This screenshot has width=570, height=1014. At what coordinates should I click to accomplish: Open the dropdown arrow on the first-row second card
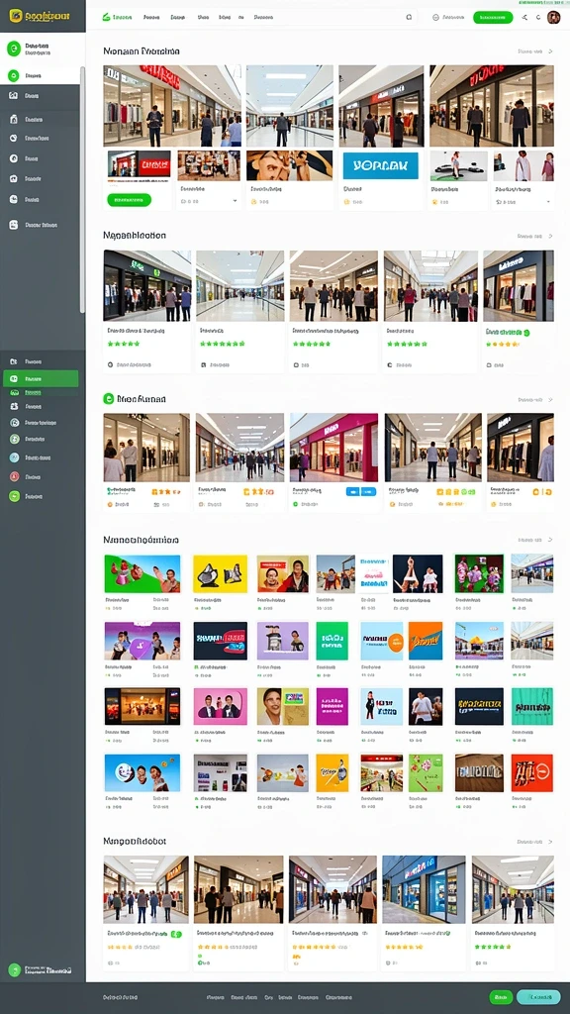pyautogui.click(x=235, y=201)
